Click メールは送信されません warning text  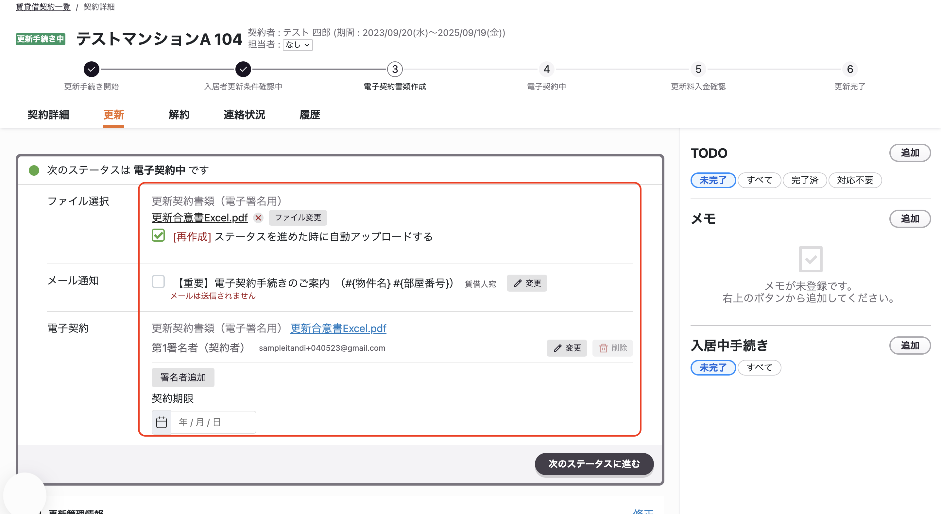213,296
